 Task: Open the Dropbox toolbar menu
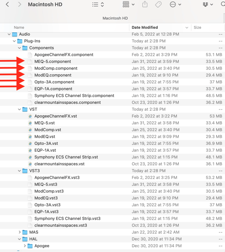(x=208, y=5)
